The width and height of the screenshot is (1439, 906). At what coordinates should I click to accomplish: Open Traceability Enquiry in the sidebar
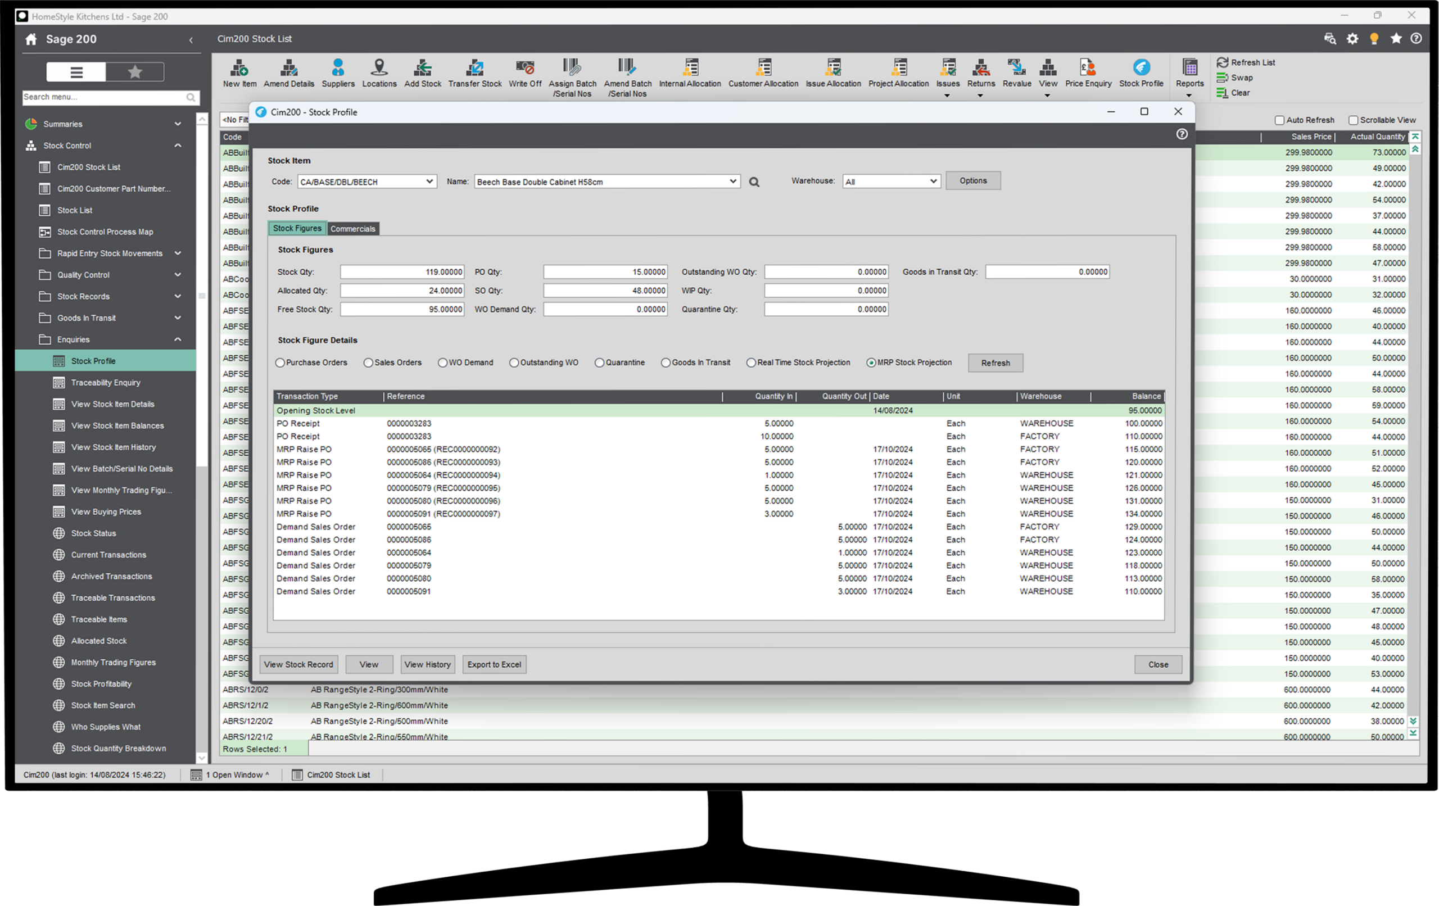click(106, 383)
